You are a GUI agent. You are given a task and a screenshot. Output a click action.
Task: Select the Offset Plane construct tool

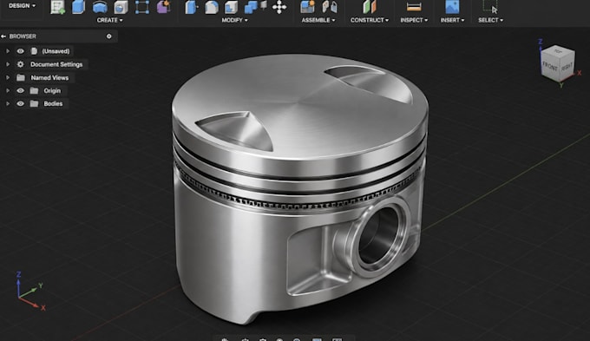[x=369, y=7]
